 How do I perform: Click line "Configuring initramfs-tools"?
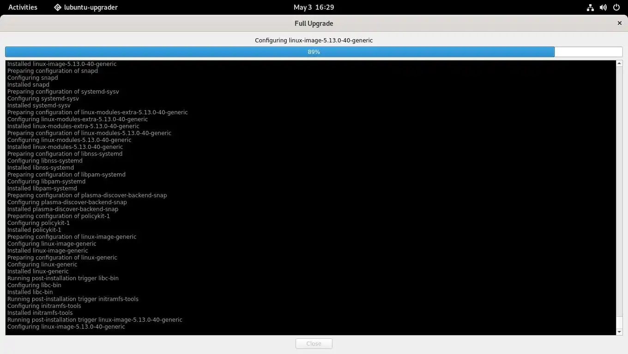coord(44,306)
